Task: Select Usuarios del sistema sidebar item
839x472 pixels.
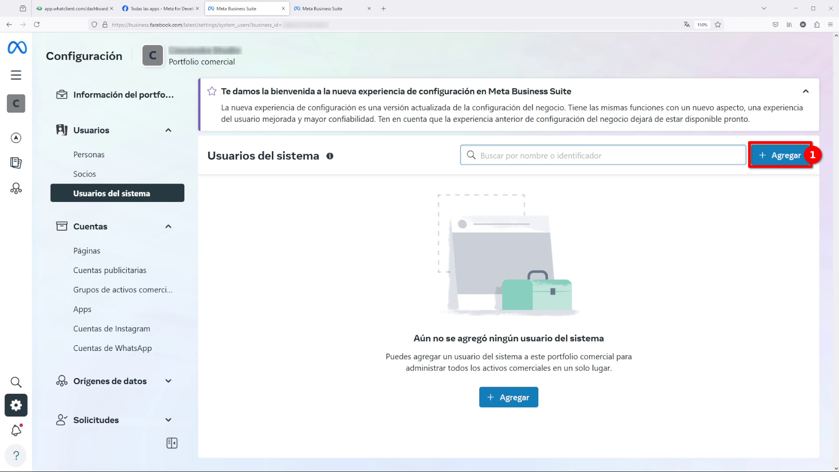Action: click(117, 193)
